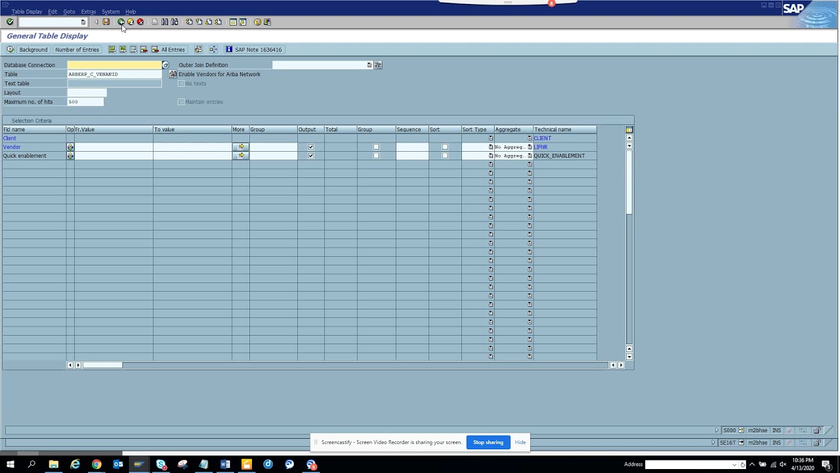Open Aggregate dropdown for Quick enablement row
840x473 pixels.
tap(530, 156)
